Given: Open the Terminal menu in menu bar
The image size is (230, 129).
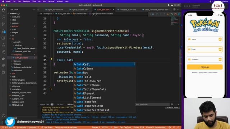Looking at the screenshot, I should (x=51, y=1).
